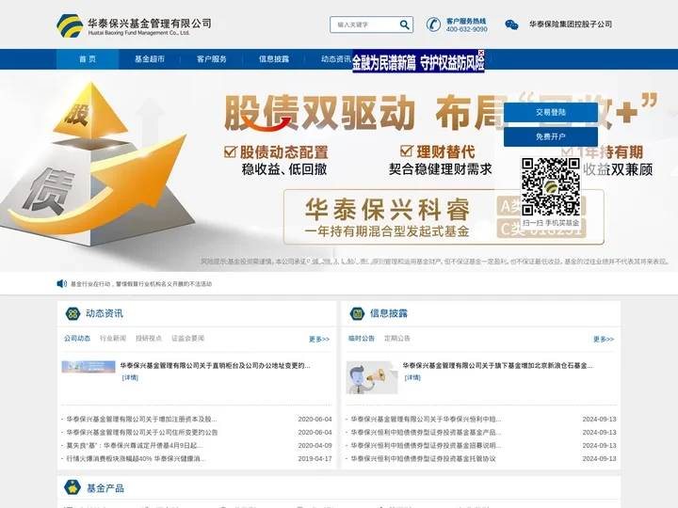Screen dimensions: 678x508
Task: Select the 定期公告 tab
Action: [397, 339]
